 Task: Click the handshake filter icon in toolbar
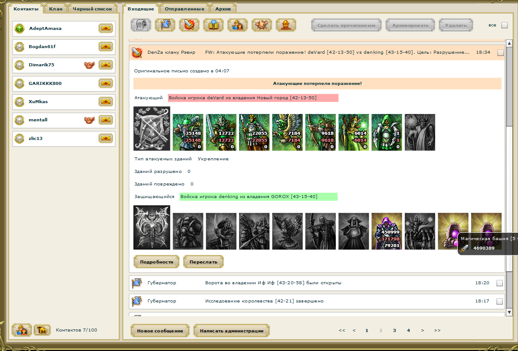coord(262,25)
